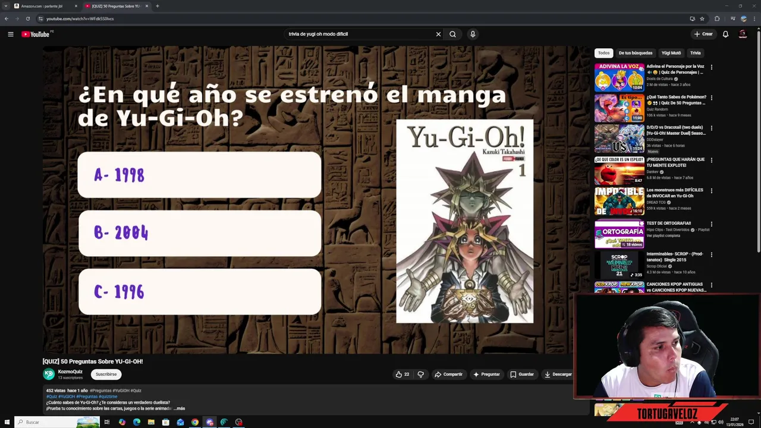This screenshot has width=761, height=428.
Task: Open the KozmoQuiz channel avatar
Action: 49,374
